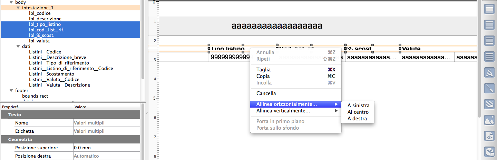Image resolution: width=497 pixels, height=160 pixels.
Task: Click the four-row band icon in toolbar
Action: [x=489, y=57]
